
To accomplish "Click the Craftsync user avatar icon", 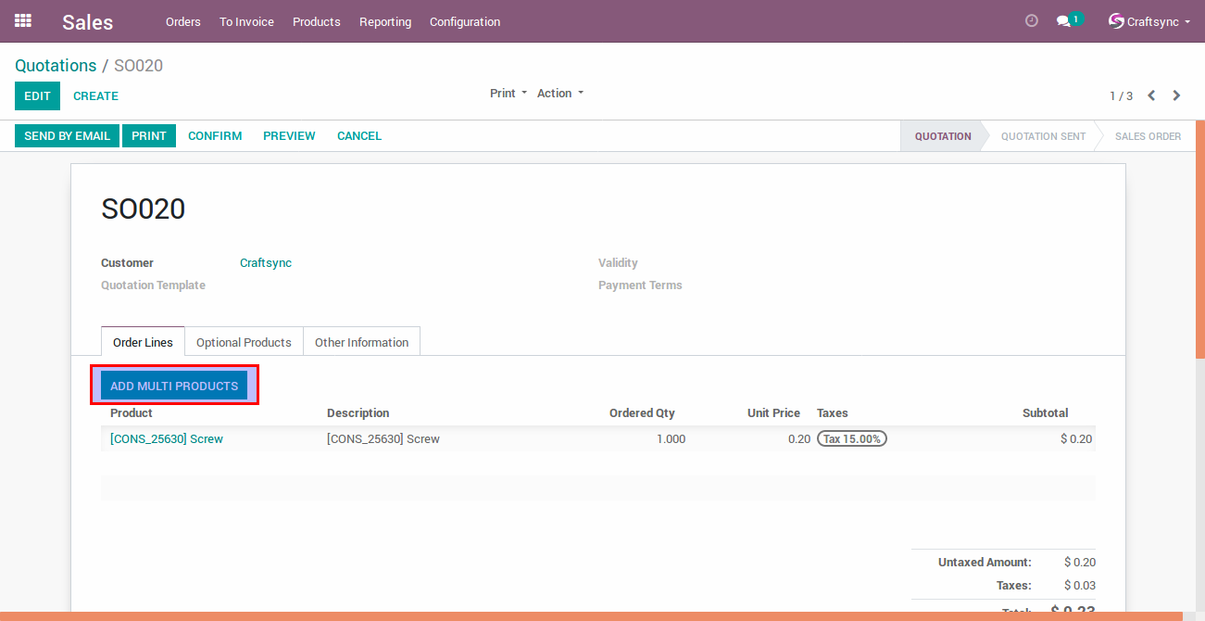I will (1116, 20).
